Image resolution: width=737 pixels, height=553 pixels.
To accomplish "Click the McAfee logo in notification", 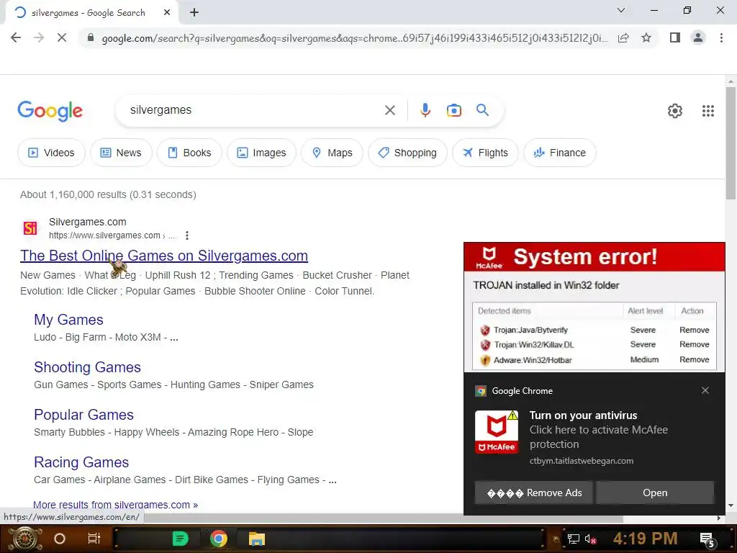I will [497, 432].
